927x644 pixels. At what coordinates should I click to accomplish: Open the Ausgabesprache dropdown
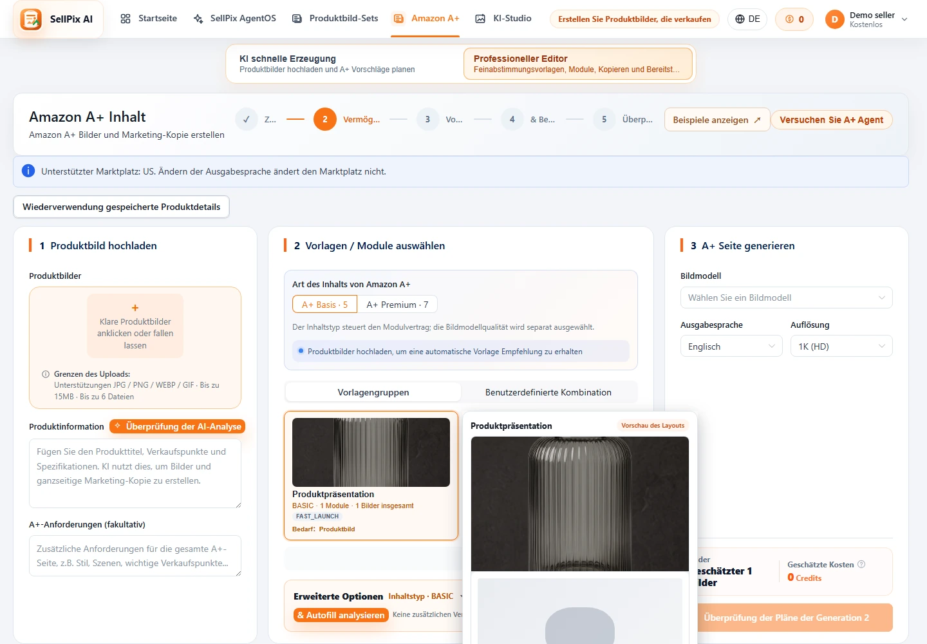point(731,346)
